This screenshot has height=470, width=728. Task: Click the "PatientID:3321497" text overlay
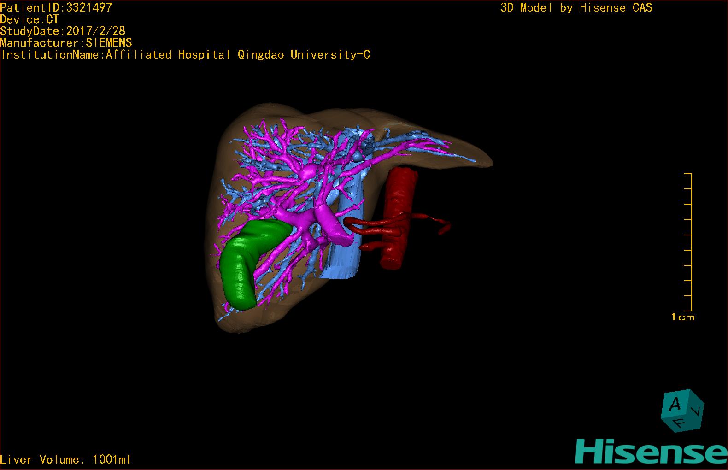(56, 7)
